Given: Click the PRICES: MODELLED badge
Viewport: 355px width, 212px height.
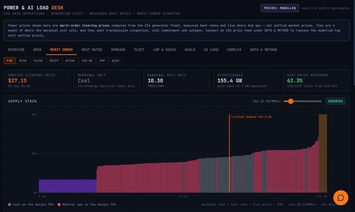Looking at the screenshot, I should point(280,8).
